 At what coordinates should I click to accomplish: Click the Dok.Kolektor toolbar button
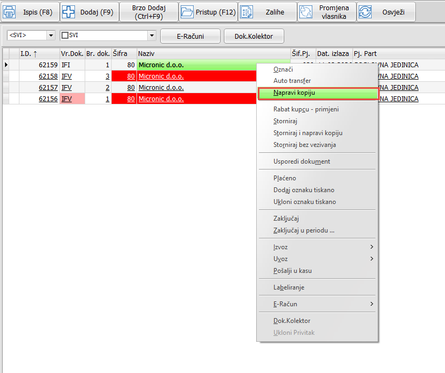tap(254, 36)
